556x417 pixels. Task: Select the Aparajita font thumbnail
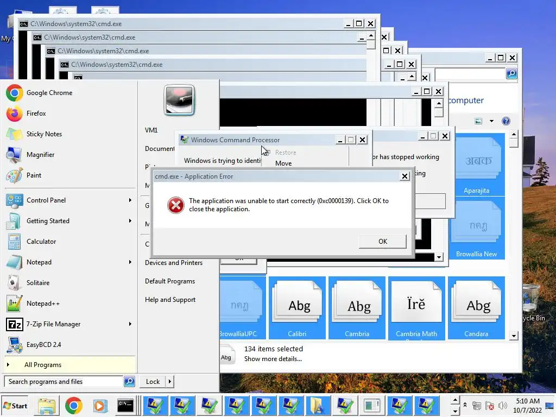[477, 165]
